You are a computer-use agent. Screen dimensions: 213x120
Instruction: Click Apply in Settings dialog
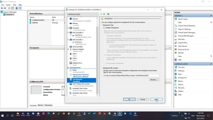point(156,99)
